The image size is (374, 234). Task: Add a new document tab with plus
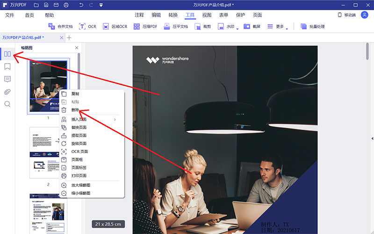pos(69,37)
